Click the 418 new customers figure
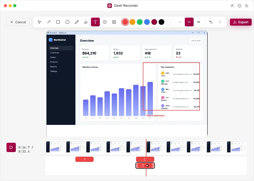254x181 pixels. coord(148,53)
